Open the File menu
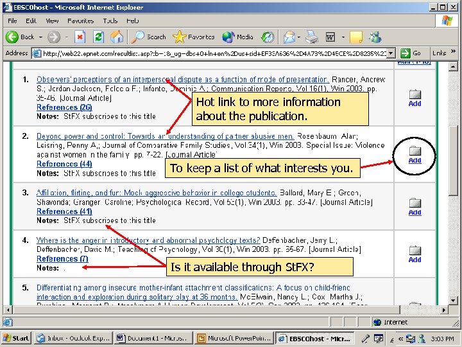This screenshot has width=462, height=347. [12, 21]
